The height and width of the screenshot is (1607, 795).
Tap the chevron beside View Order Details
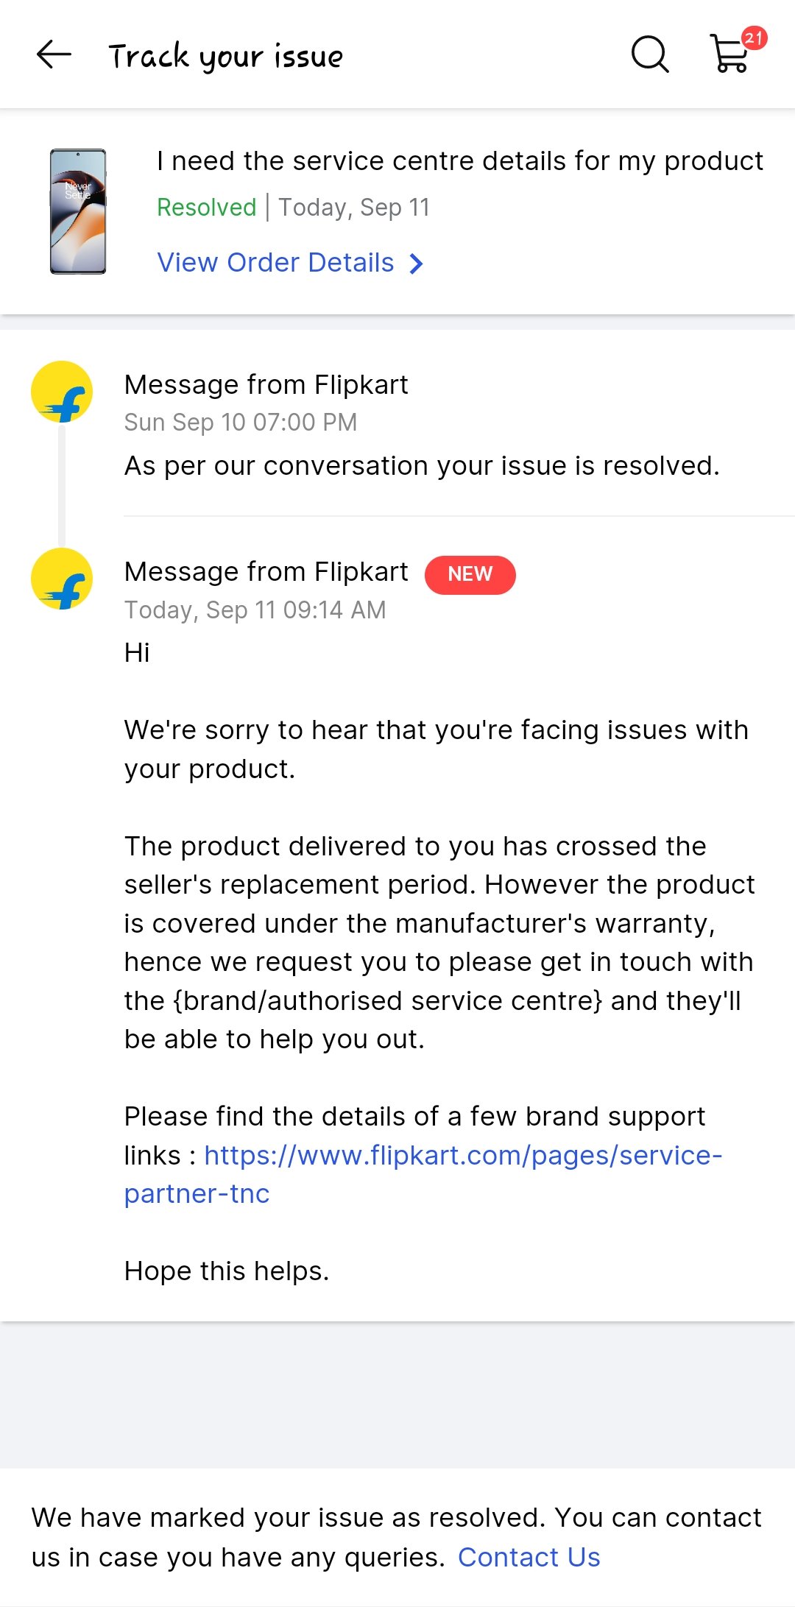tap(417, 264)
